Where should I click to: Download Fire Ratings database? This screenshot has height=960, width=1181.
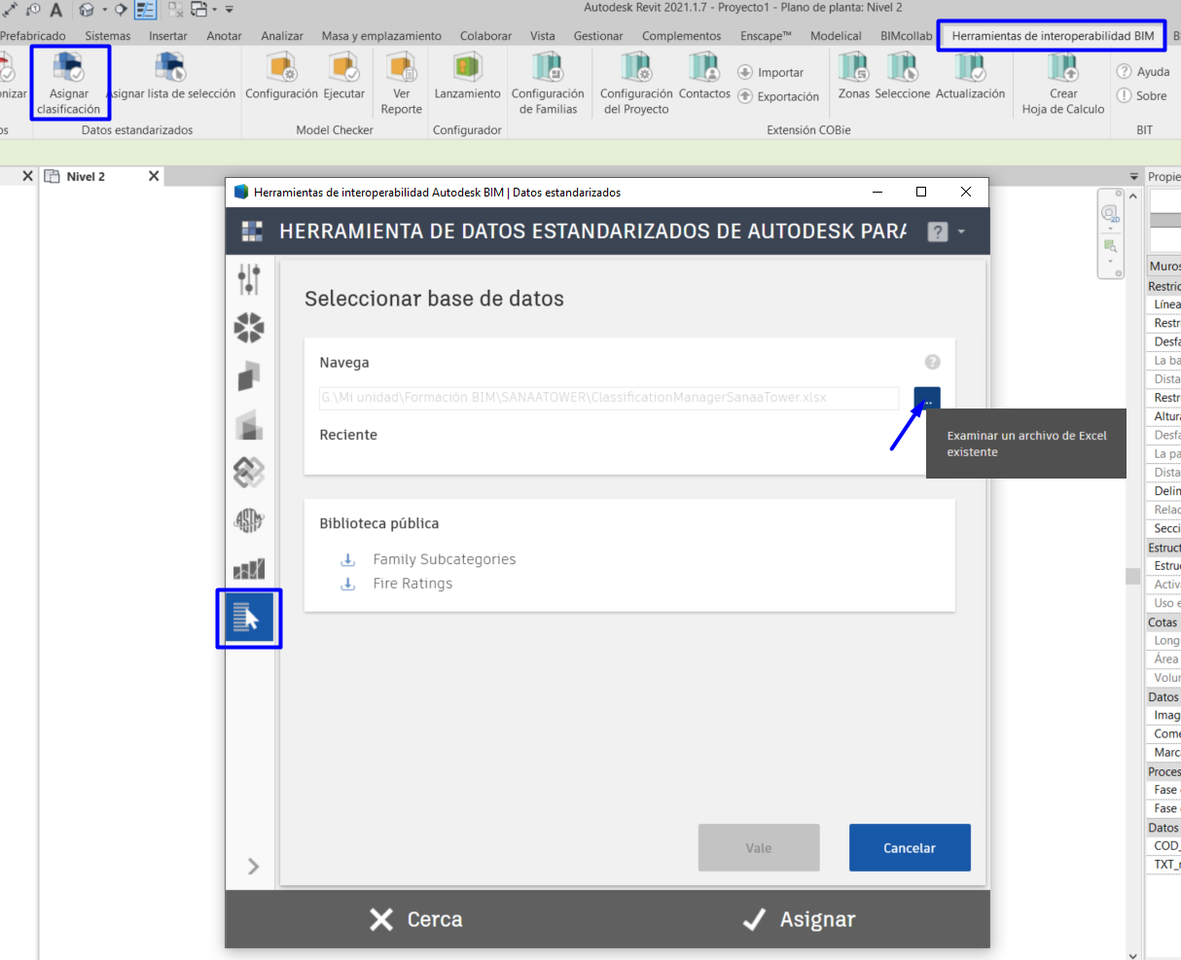(x=347, y=584)
